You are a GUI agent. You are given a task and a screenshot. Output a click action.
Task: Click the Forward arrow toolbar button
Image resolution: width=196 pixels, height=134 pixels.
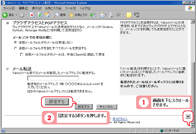point(22,15)
